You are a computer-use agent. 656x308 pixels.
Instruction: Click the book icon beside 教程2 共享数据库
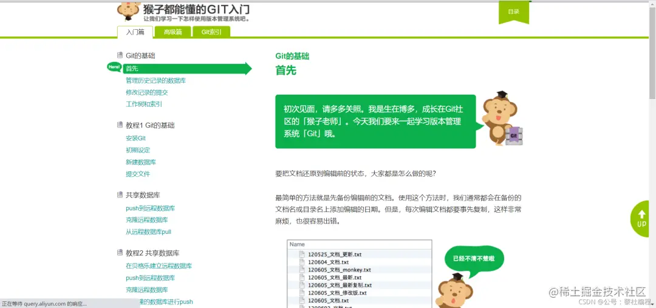click(120, 252)
